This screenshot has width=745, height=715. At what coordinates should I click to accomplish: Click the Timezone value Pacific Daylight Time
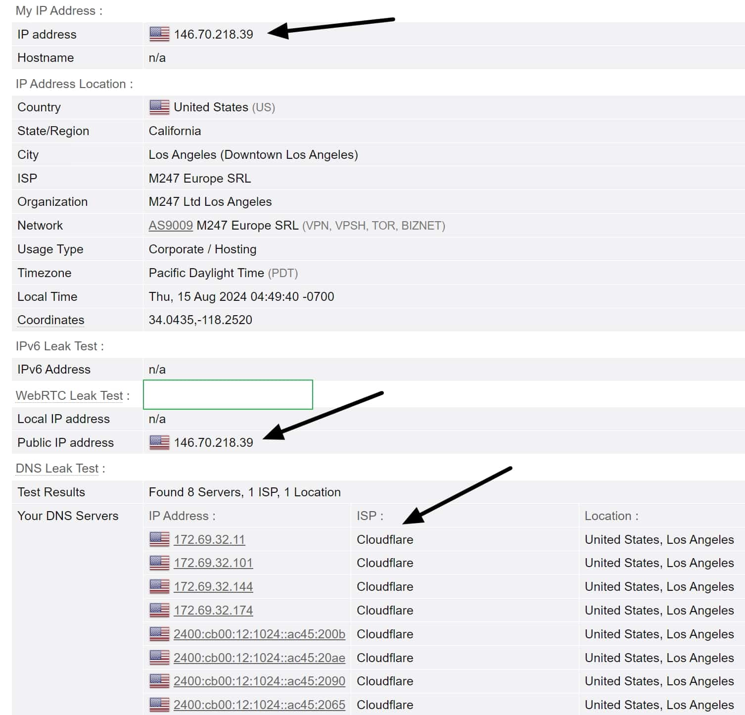pyautogui.click(x=206, y=273)
